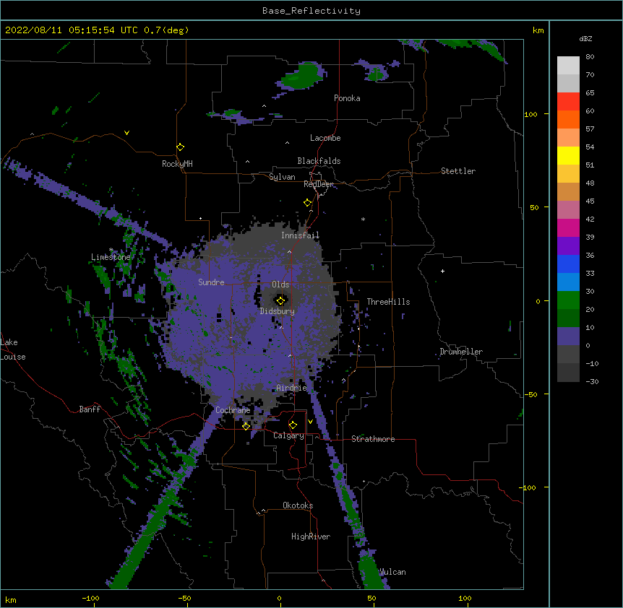
Task: Pick the red 60-65 dBZ legend swatch
Action: click(x=568, y=102)
